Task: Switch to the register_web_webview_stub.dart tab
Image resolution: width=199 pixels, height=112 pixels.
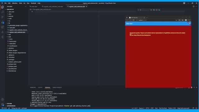Action: [53, 7]
